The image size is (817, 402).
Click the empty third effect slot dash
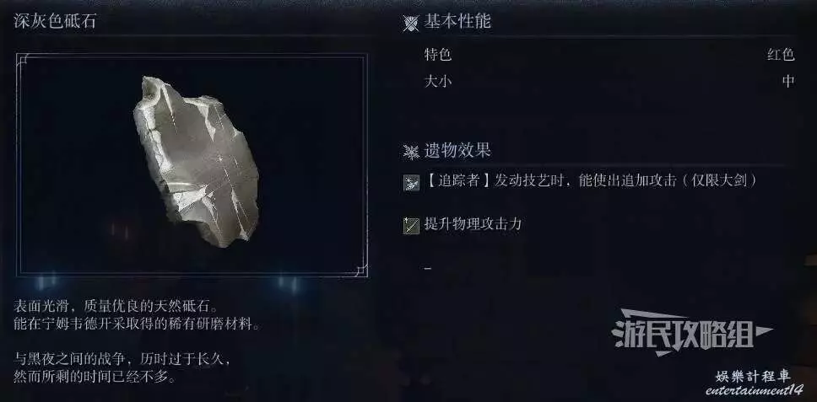(x=428, y=268)
